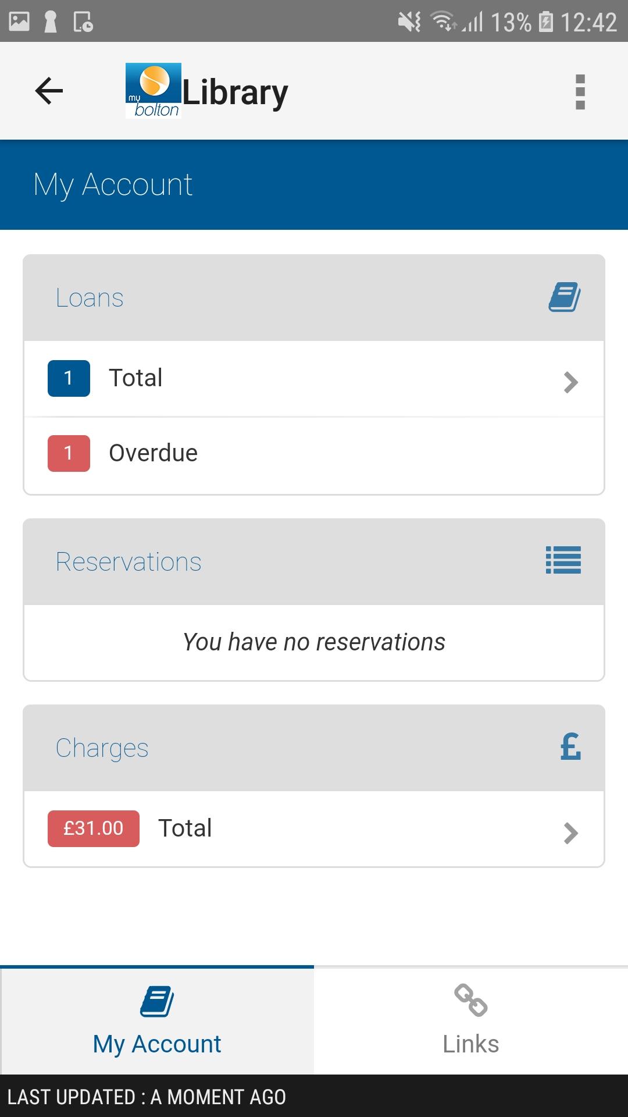Tap the Charges section header
The height and width of the screenshot is (1117, 628).
click(x=314, y=748)
